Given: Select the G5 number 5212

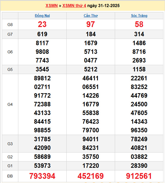Looking at the screenshot, I should pos(91,70).
